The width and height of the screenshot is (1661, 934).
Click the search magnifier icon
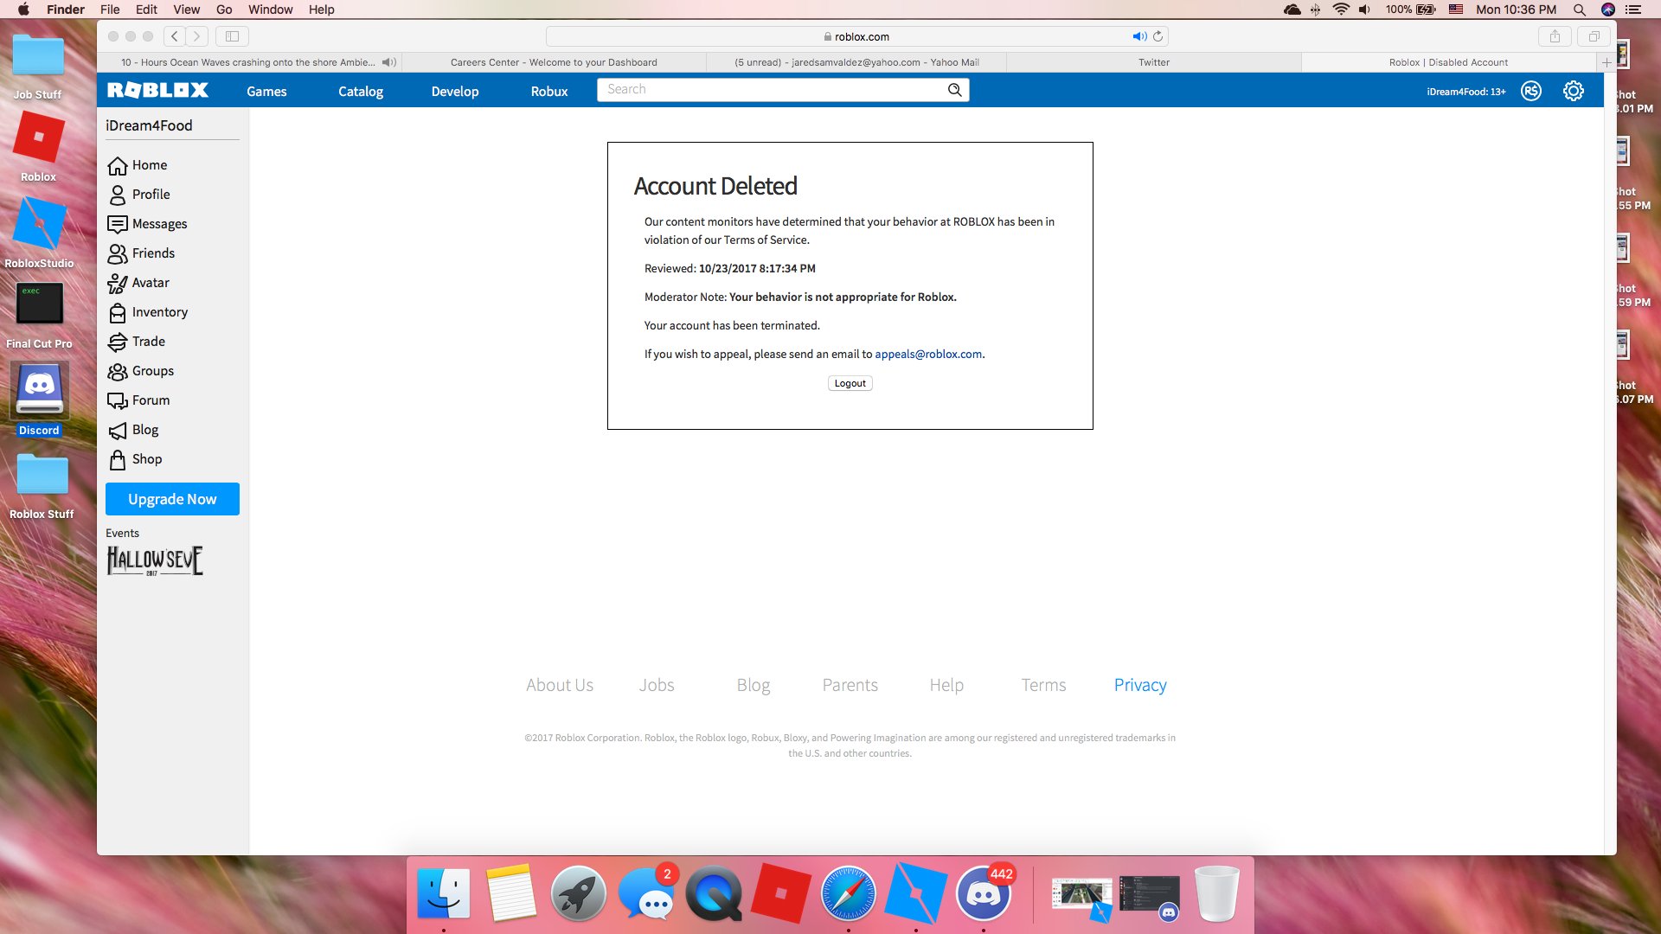point(954,90)
